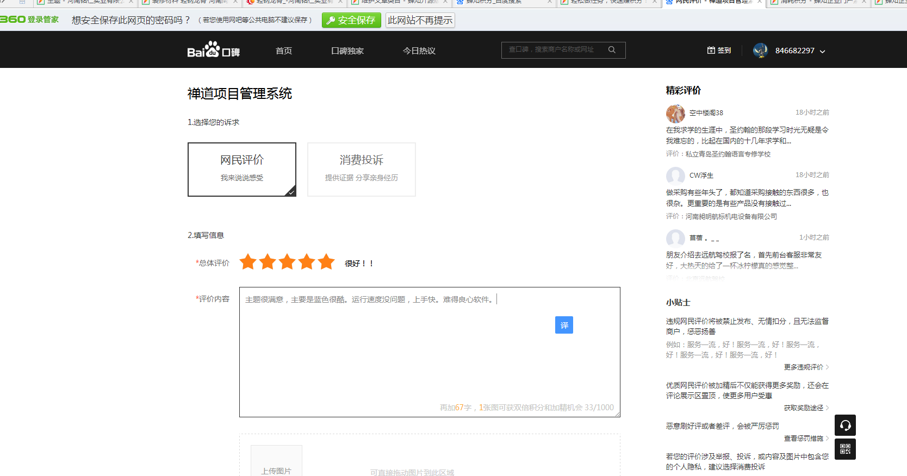This screenshot has width=907, height=476.
Task: Open the QR code icon
Action: point(845,449)
